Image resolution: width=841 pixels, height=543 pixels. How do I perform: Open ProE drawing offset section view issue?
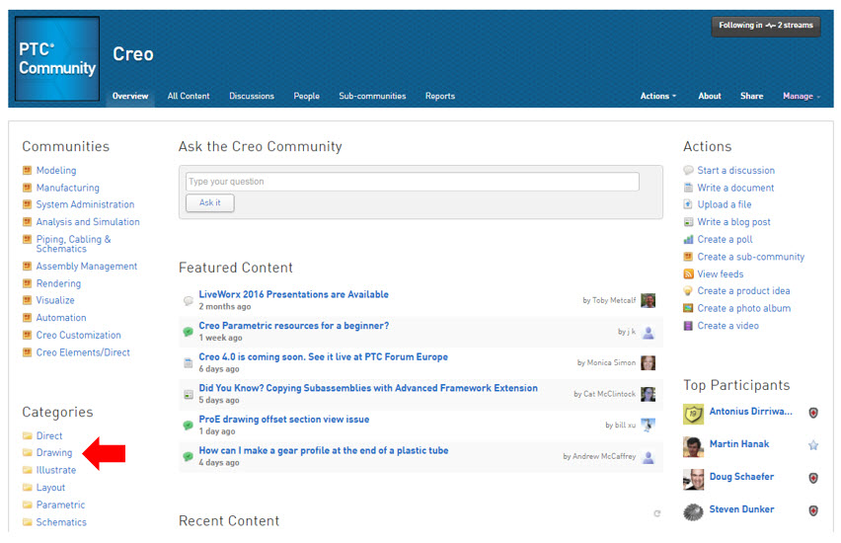tap(283, 419)
